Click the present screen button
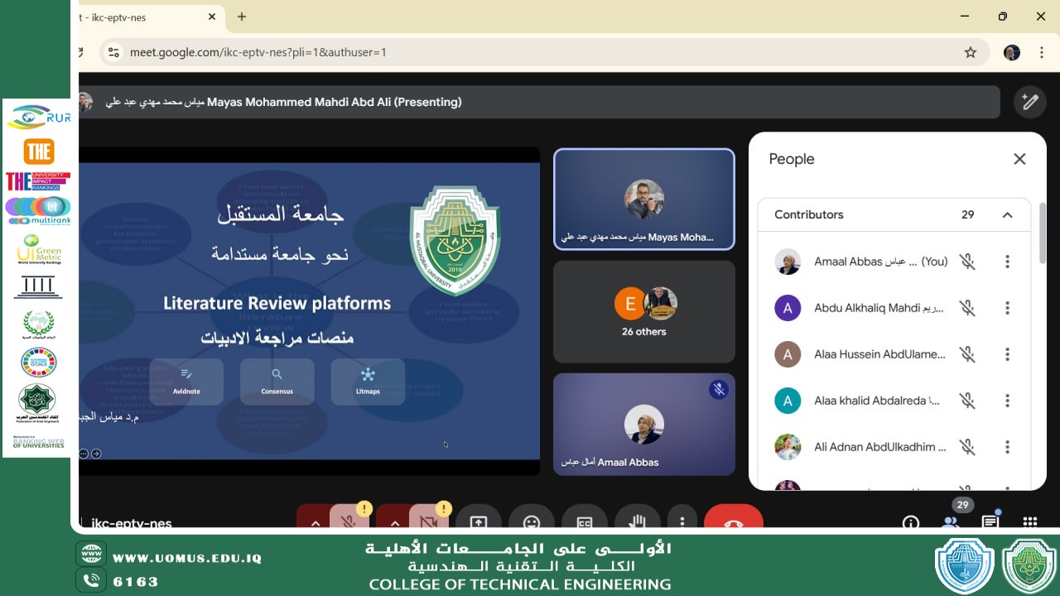The height and width of the screenshot is (596, 1060). pos(479,521)
